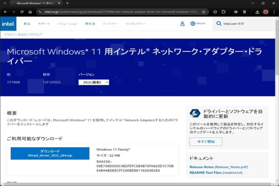Open the サポート menu
279x186 pixels.
click(x=44, y=24)
